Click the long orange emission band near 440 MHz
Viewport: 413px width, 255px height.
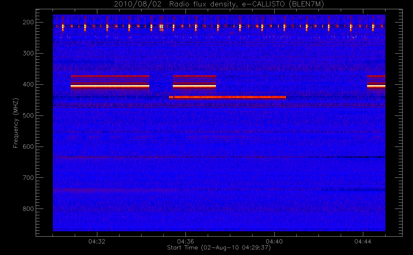pyautogui.click(x=227, y=97)
